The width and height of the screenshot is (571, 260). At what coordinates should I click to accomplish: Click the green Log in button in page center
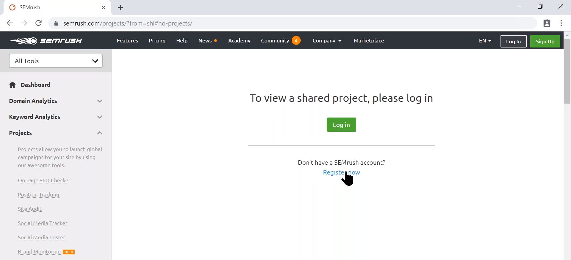click(341, 125)
